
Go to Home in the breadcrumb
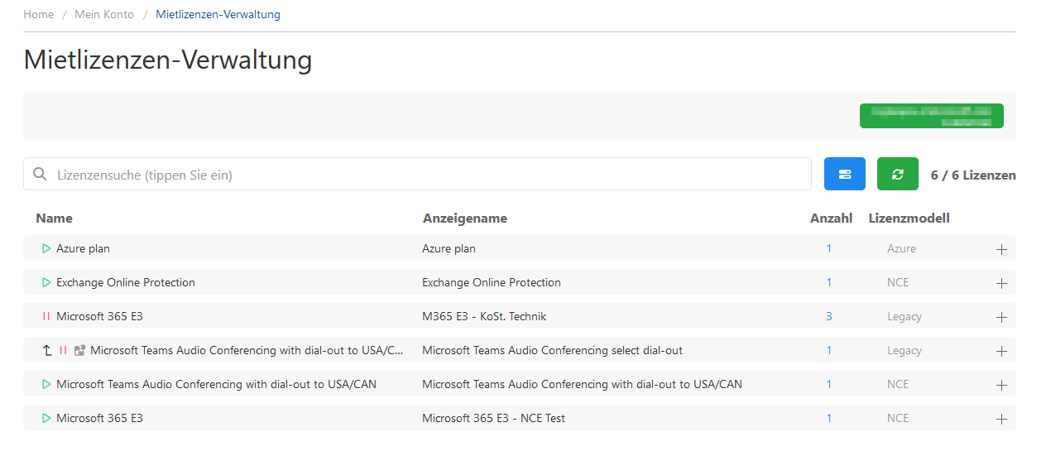point(38,15)
